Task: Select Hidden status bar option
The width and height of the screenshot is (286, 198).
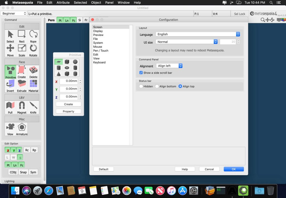Action: (x=141, y=86)
